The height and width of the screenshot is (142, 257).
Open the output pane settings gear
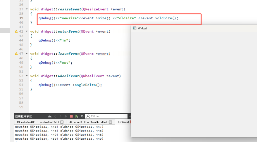[x=82, y=116]
